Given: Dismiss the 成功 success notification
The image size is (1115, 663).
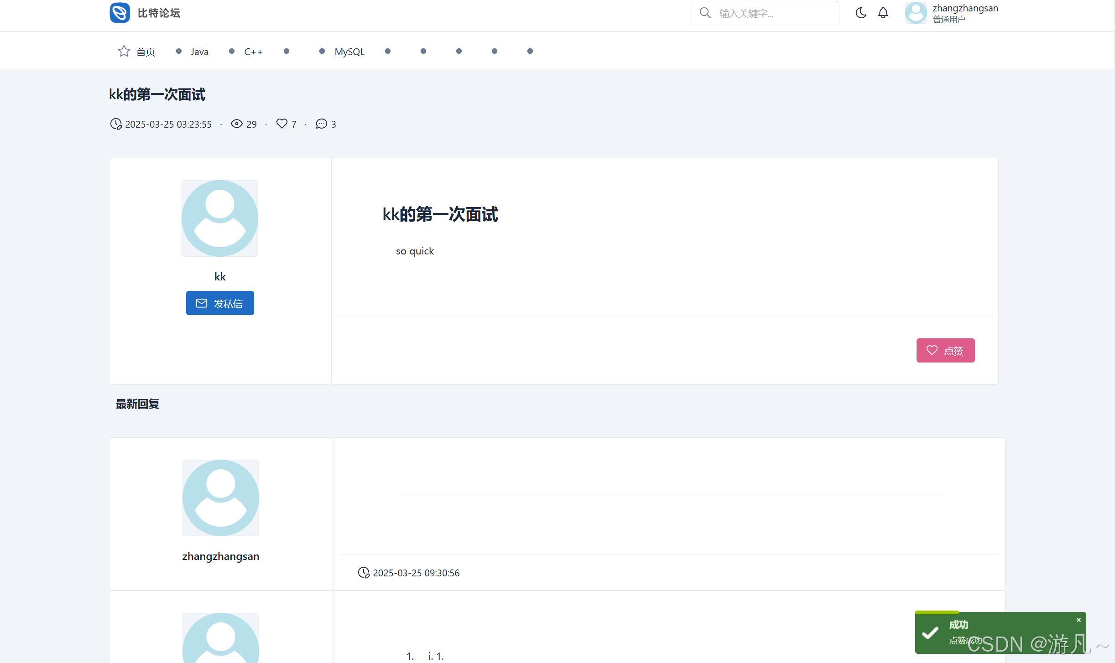Looking at the screenshot, I should [1079, 620].
